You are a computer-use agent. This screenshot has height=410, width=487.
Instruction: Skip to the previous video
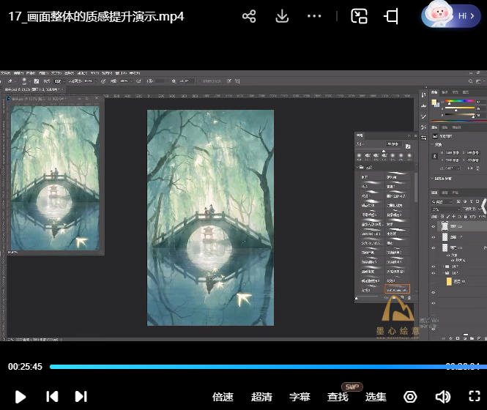(52, 396)
